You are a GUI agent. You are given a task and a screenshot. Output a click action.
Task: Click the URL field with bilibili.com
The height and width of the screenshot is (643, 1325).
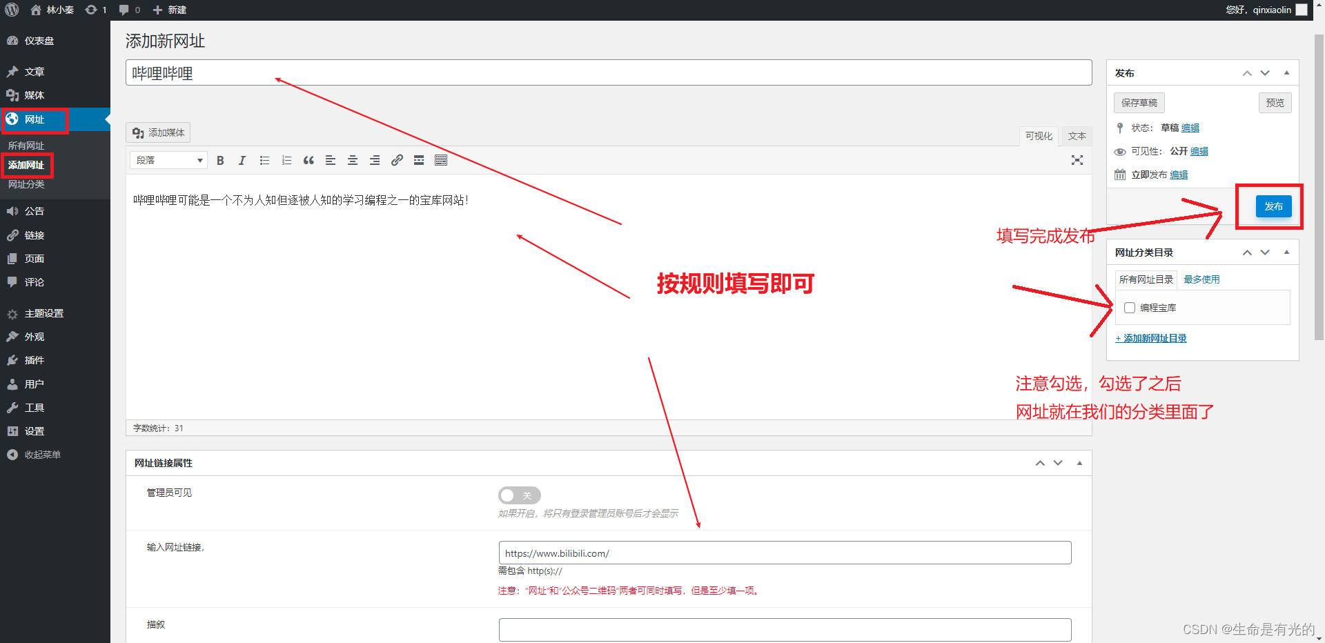[x=785, y=553]
